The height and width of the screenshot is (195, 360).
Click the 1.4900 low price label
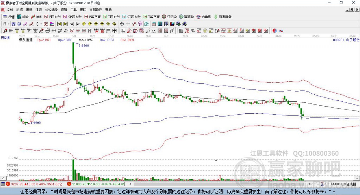pyautogui.click(x=36, y=122)
